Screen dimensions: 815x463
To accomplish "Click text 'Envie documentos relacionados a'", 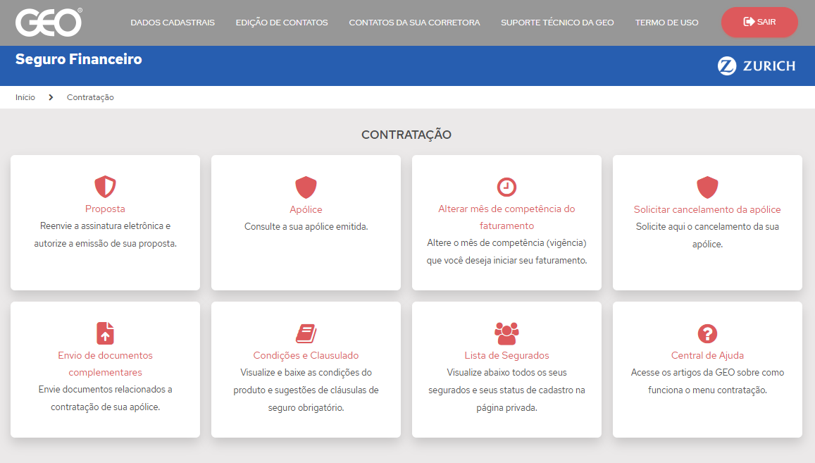I will pos(105,390).
